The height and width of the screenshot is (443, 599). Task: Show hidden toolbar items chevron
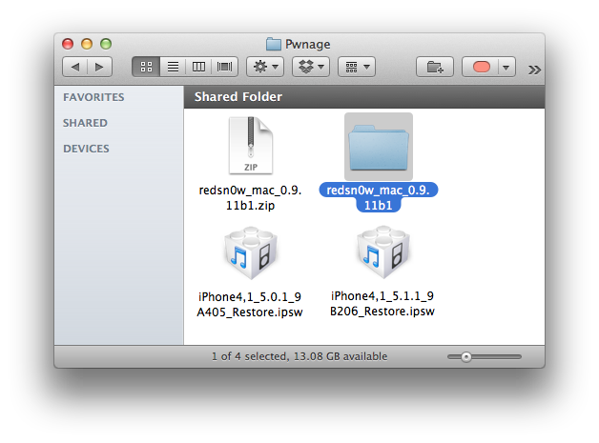click(534, 69)
